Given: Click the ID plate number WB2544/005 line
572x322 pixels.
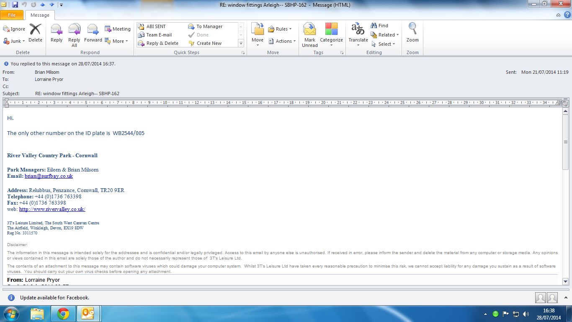Looking at the screenshot, I should pyautogui.click(x=76, y=133).
